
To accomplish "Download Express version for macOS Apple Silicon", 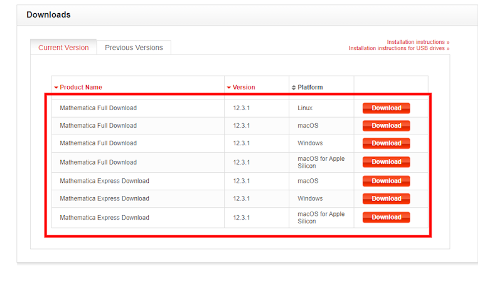I will 386,217.
